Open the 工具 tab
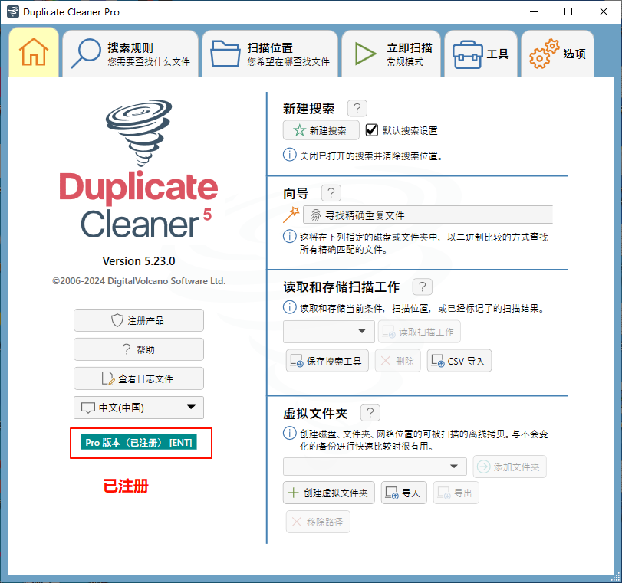The height and width of the screenshot is (583, 622). pyautogui.click(x=481, y=53)
